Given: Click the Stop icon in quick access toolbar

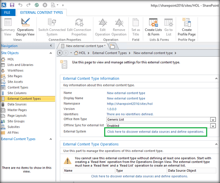Looking at the screenshot, I should [45, 5].
